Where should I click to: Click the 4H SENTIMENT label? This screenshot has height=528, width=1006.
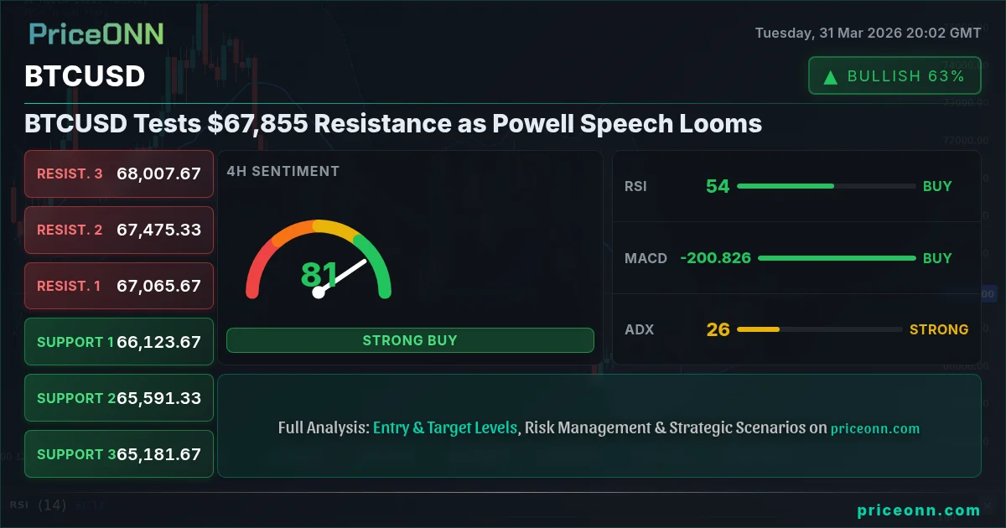click(x=283, y=171)
